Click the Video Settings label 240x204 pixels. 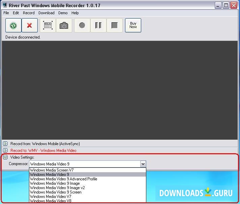coord(22,157)
